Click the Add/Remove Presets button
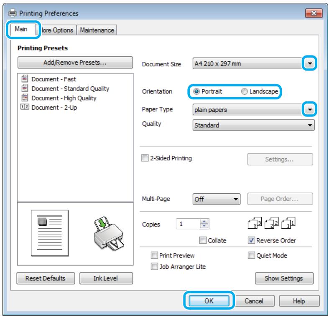Screen dimensions: 329x316 (x=75, y=63)
